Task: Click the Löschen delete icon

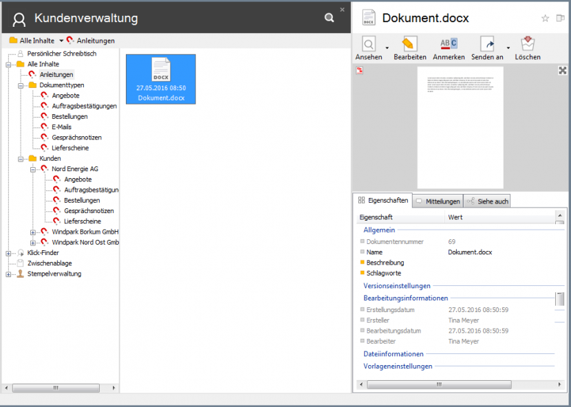Action: [x=528, y=45]
